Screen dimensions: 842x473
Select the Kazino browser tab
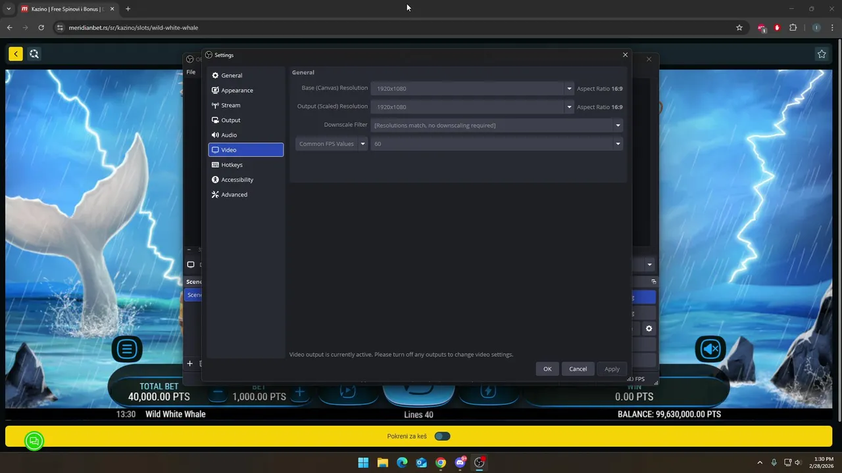(67, 9)
